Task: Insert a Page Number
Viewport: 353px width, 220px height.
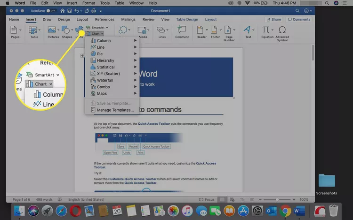Action: click(x=228, y=33)
